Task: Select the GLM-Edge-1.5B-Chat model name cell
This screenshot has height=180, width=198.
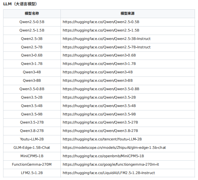Action: (32, 148)
